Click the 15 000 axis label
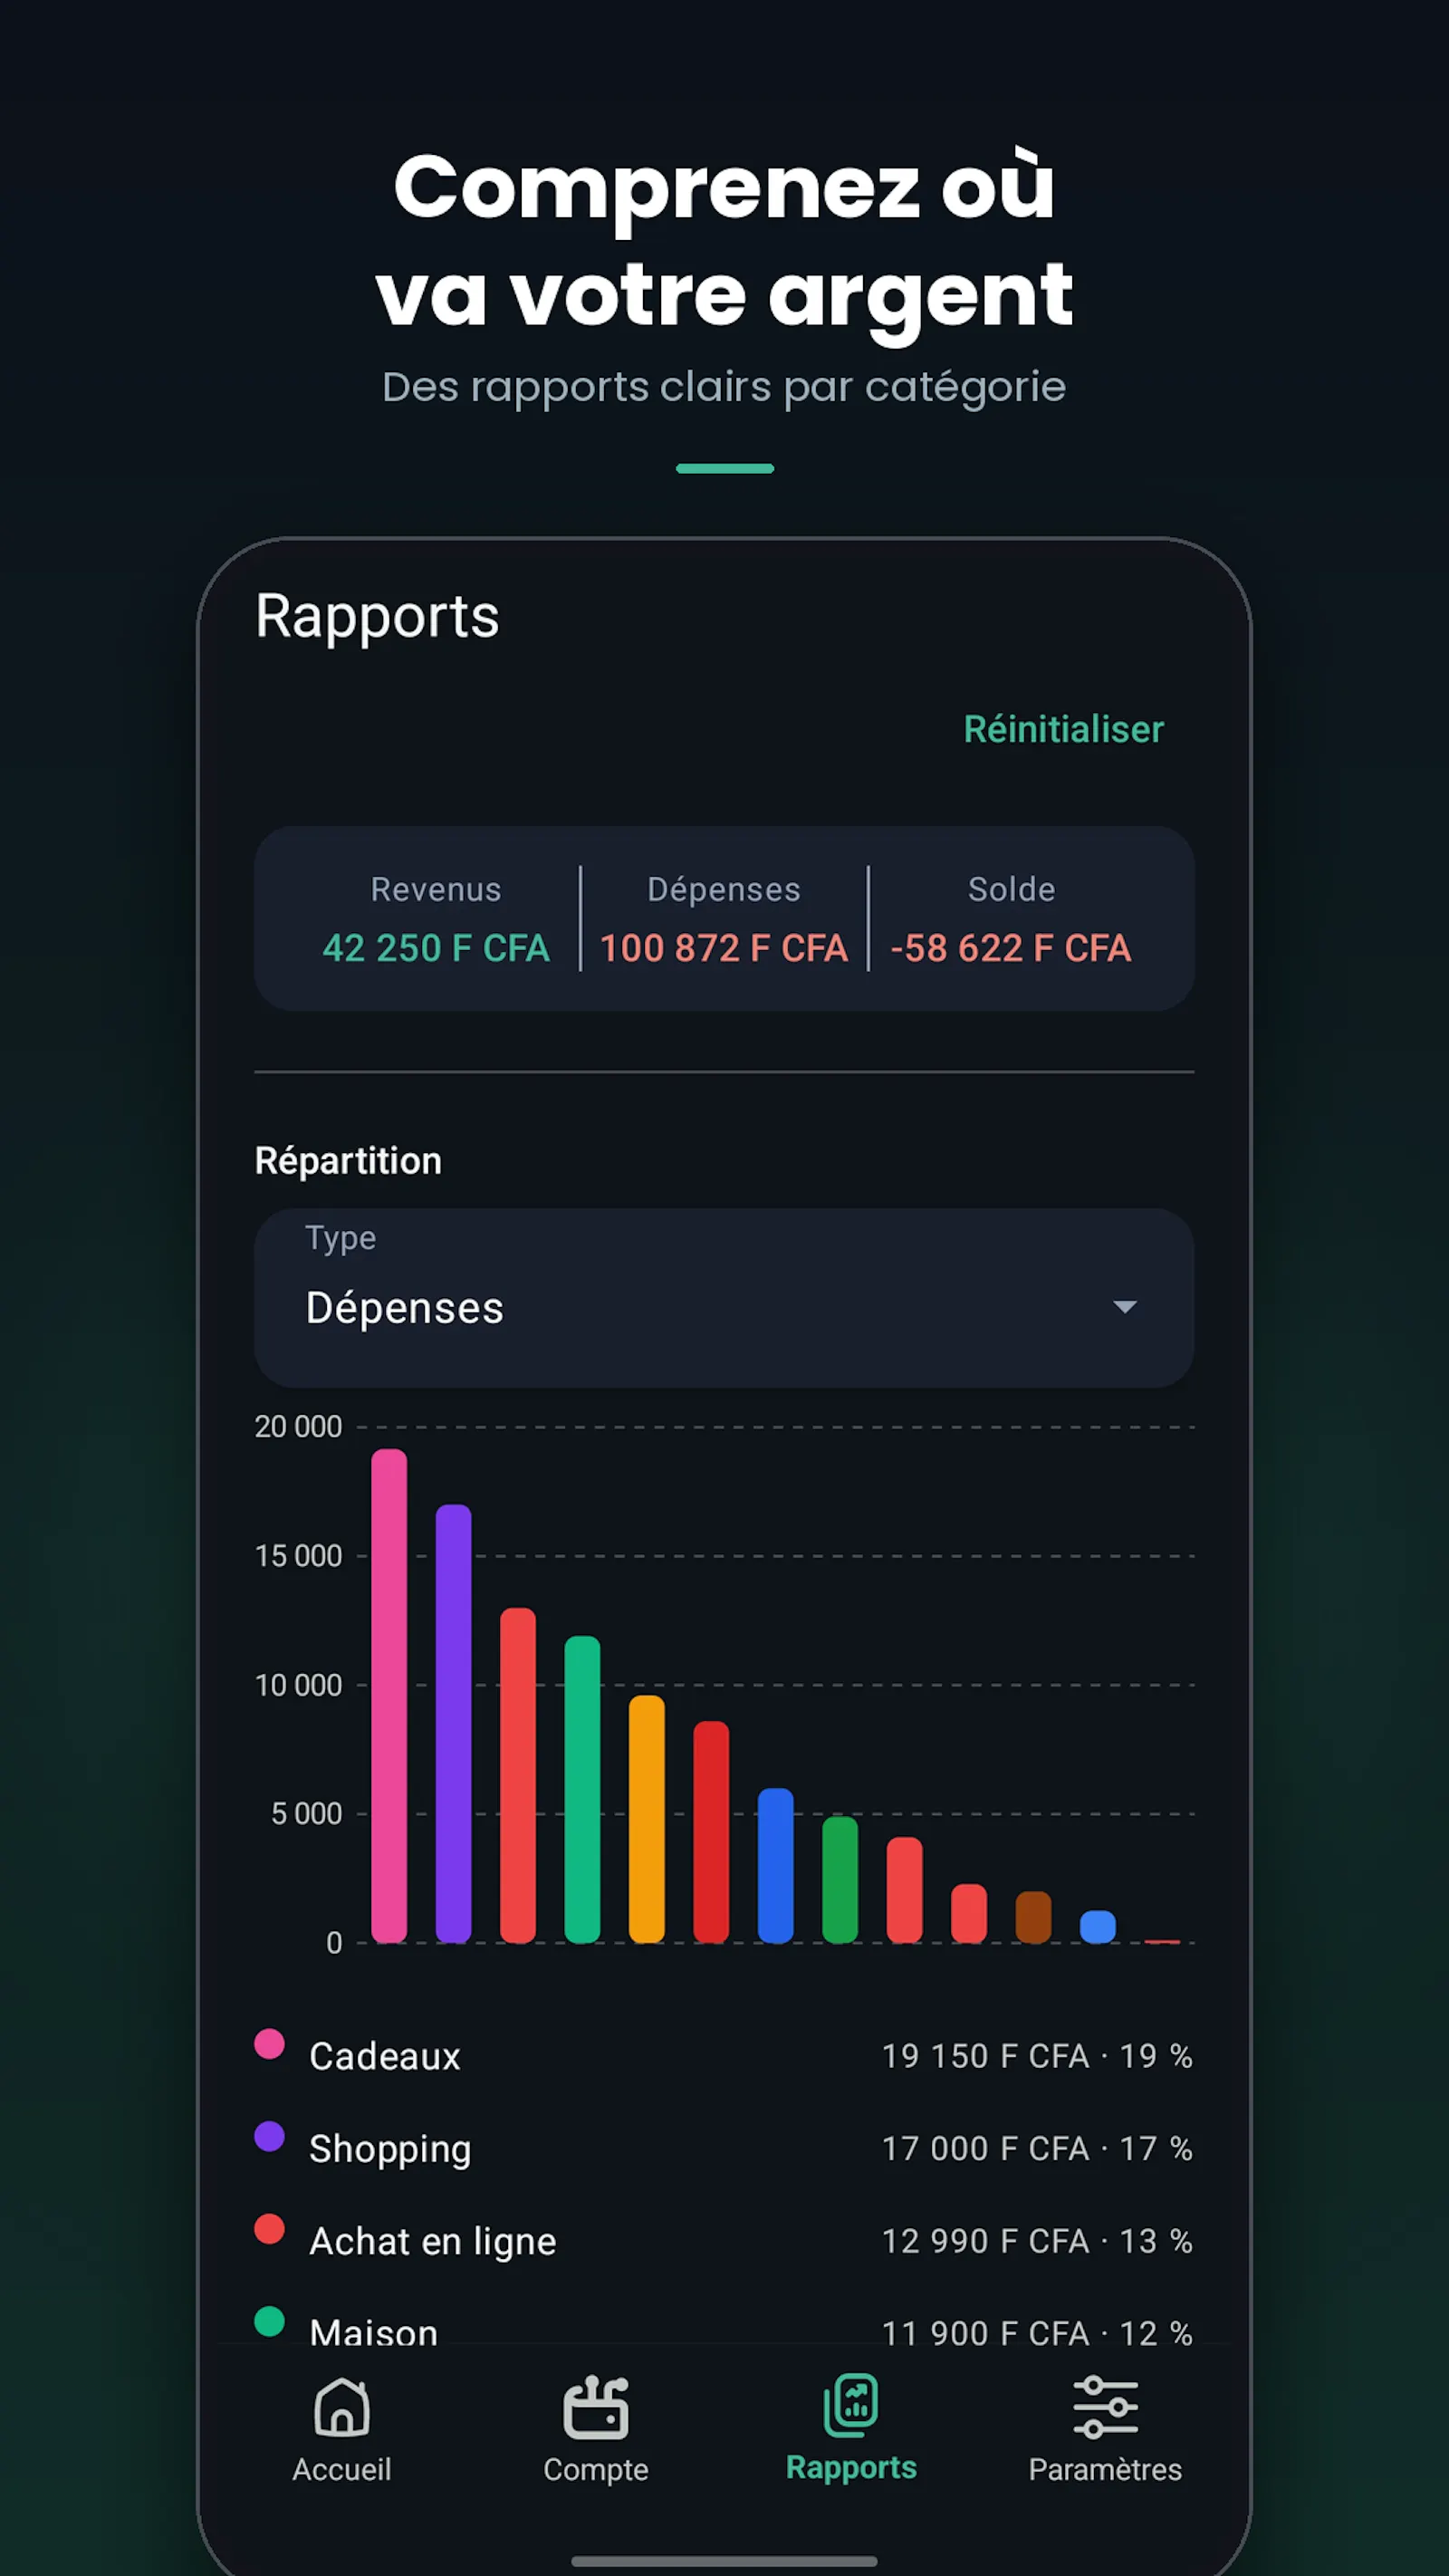 [x=298, y=1556]
